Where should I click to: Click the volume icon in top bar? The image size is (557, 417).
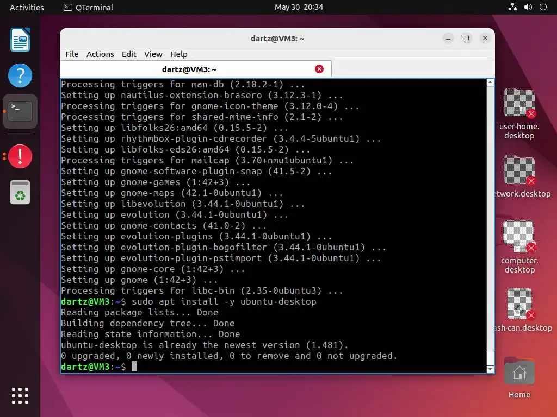point(528,7)
